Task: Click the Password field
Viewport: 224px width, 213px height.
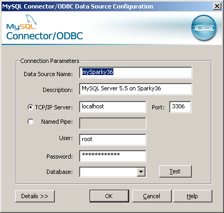Action: pyautogui.click(x=113, y=156)
